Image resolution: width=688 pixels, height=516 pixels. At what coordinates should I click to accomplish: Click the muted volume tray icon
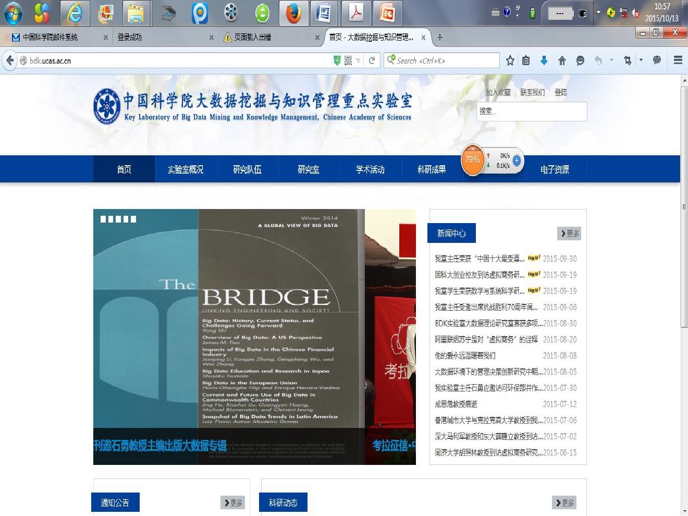click(x=635, y=13)
